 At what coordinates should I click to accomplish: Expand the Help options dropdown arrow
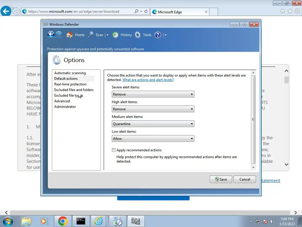(x=165, y=35)
